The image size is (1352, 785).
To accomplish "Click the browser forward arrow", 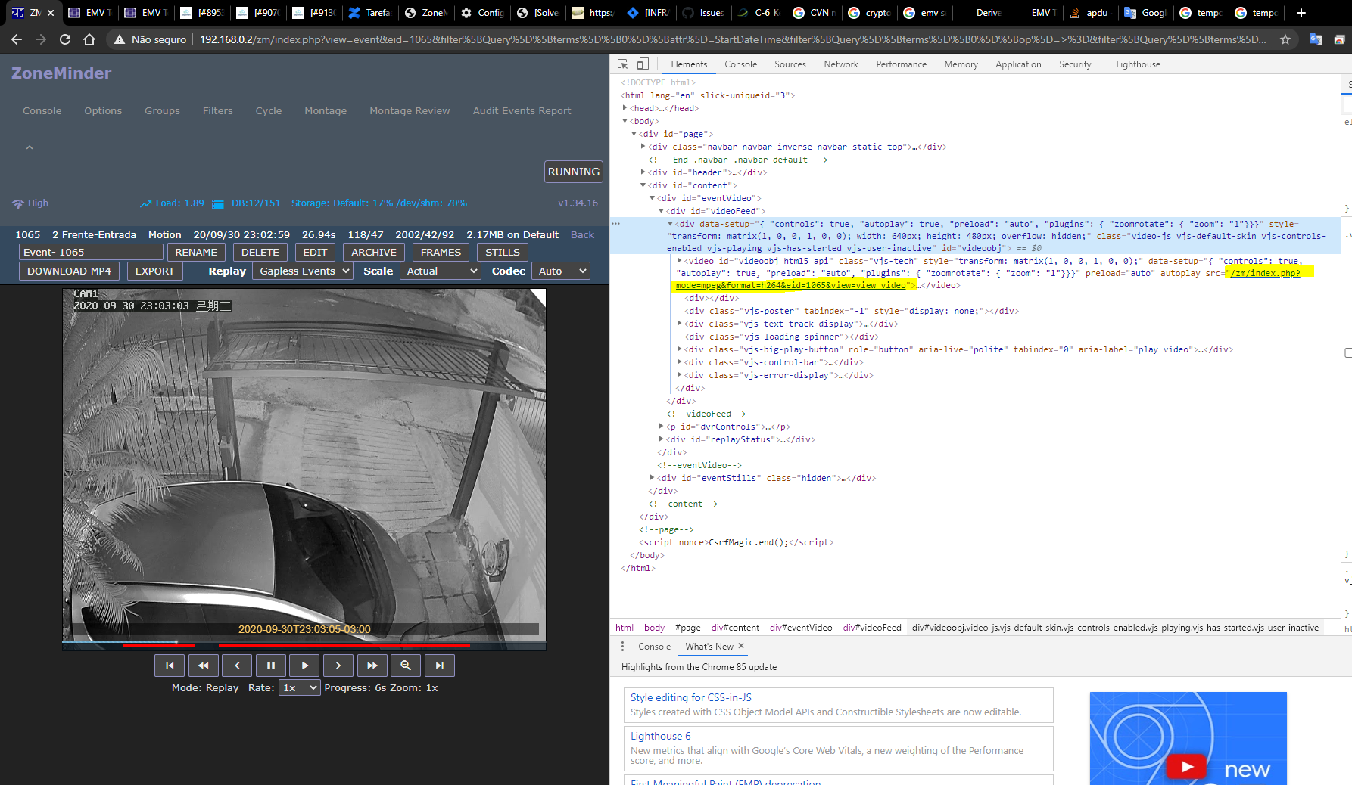I will (x=41, y=39).
